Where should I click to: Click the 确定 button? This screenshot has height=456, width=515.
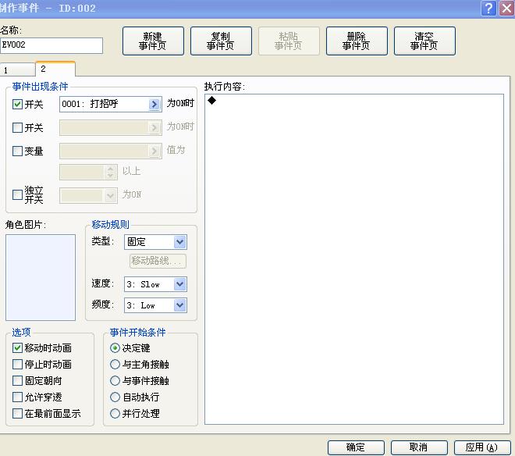[356, 447]
